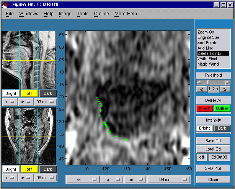This screenshot has height=189, width=235.
Task: Open the Image menu
Action: tap(65, 14)
